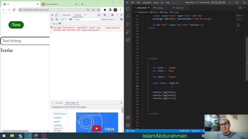The width and height of the screenshot is (248, 139).
Task: Click split editor right icon in VS Code
Action: click(x=240, y=8)
